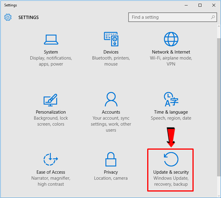Screen dimensions: 221x198
Task: Maximize the Settings window
Action: (x=200, y=5)
